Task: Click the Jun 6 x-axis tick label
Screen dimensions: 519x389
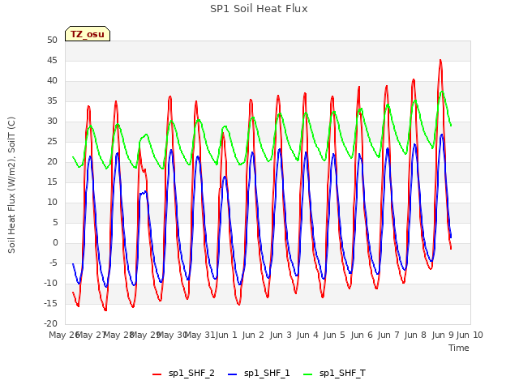Action: click(362, 335)
